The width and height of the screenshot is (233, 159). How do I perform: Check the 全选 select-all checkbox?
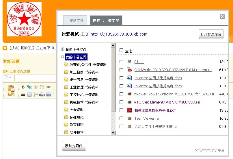tap(121, 50)
